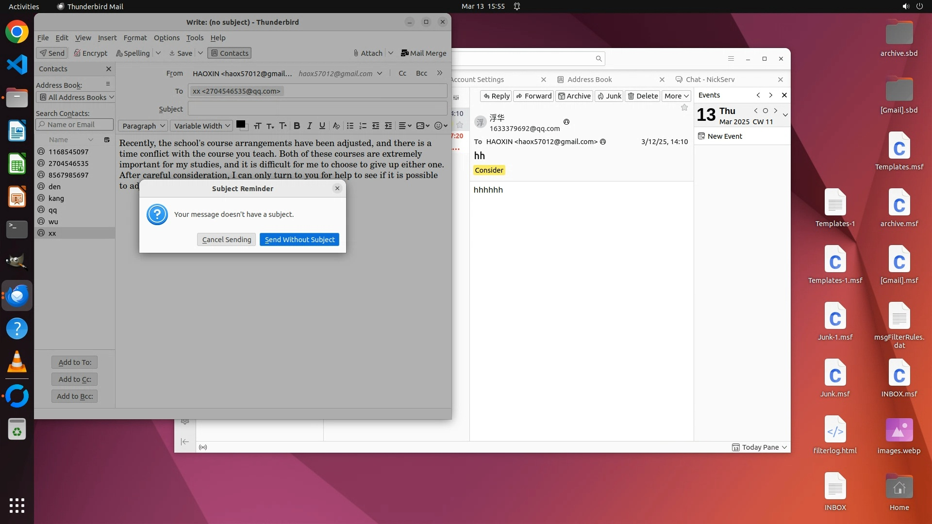
Task: Mark message as Junk
Action: point(609,96)
